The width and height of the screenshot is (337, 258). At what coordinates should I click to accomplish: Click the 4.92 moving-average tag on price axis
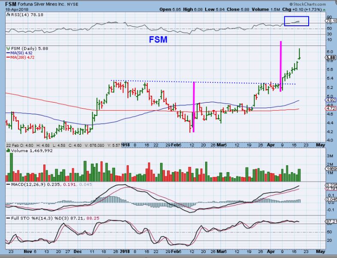pos(331,100)
